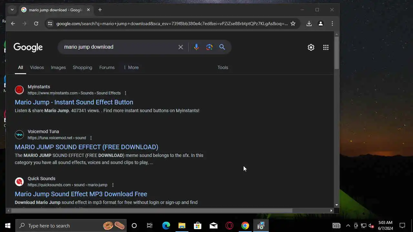This screenshot has height=232, width=413.
Task: Open Mario Jump Sound Effect MP3 Download Free
Action: pyautogui.click(x=81, y=194)
